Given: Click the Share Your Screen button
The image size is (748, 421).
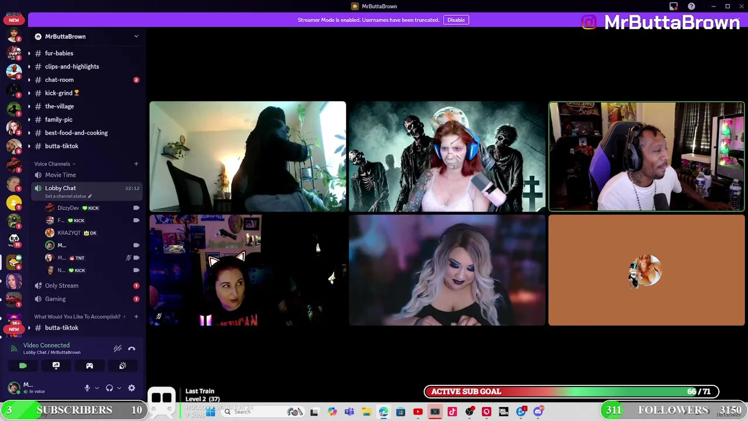Looking at the screenshot, I should pyautogui.click(x=56, y=365).
